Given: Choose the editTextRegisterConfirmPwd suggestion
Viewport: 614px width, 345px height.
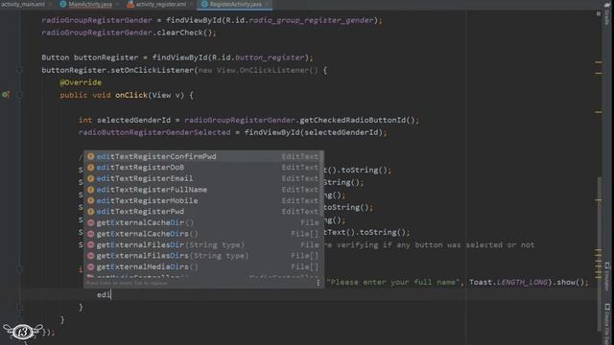Looking at the screenshot, I should coord(203,156).
